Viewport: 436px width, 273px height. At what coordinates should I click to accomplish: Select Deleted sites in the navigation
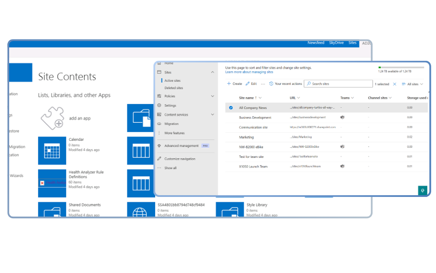[x=173, y=88]
